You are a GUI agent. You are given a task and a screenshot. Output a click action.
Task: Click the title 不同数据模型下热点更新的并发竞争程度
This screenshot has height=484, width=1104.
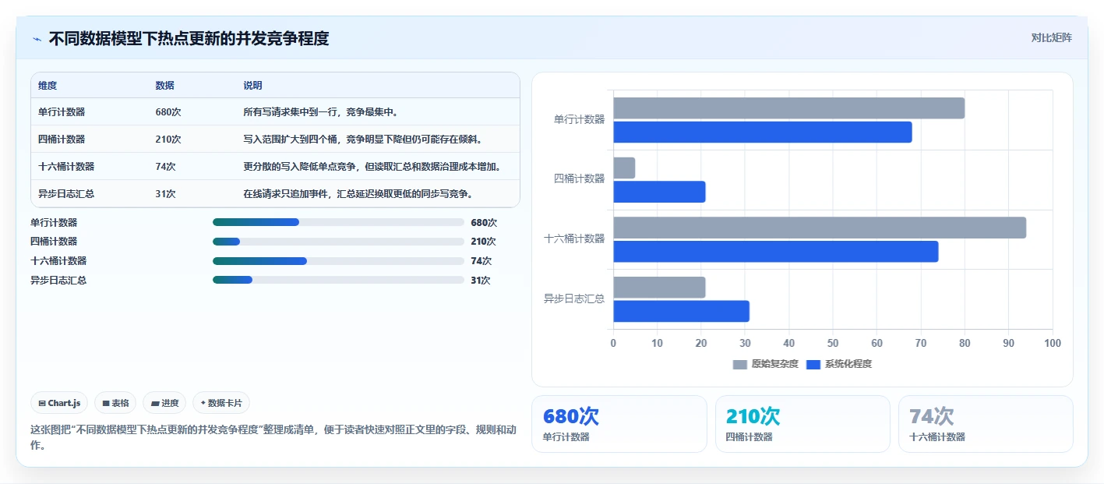[189, 39]
